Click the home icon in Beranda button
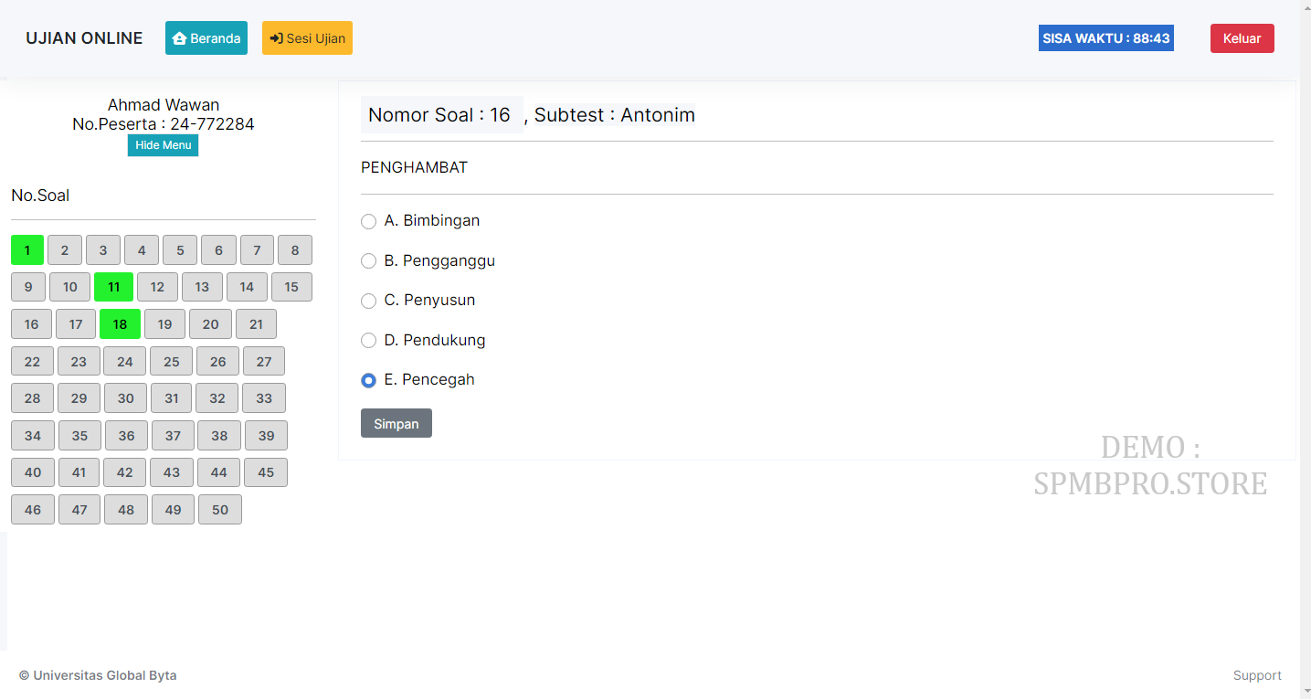The image size is (1311, 699). (179, 38)
